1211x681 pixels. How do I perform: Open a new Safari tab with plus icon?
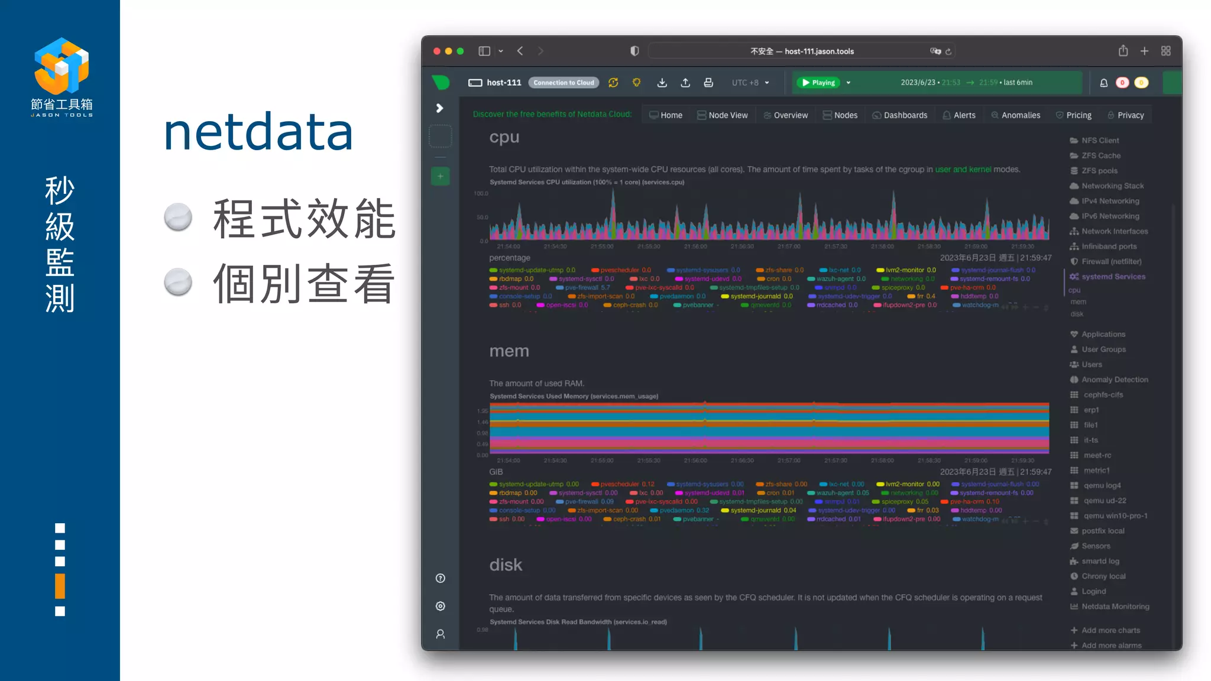[x=1144, y=51]
